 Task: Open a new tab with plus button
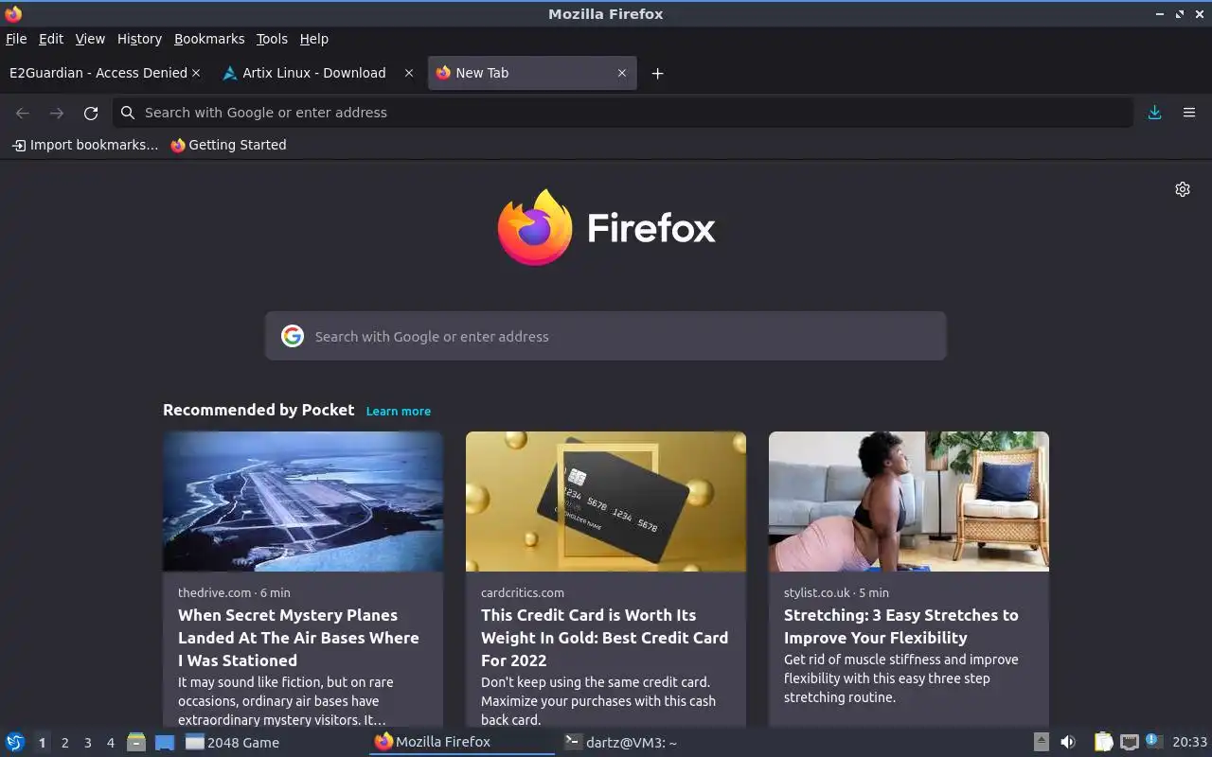pyautogui.click(x=657, y=73)
